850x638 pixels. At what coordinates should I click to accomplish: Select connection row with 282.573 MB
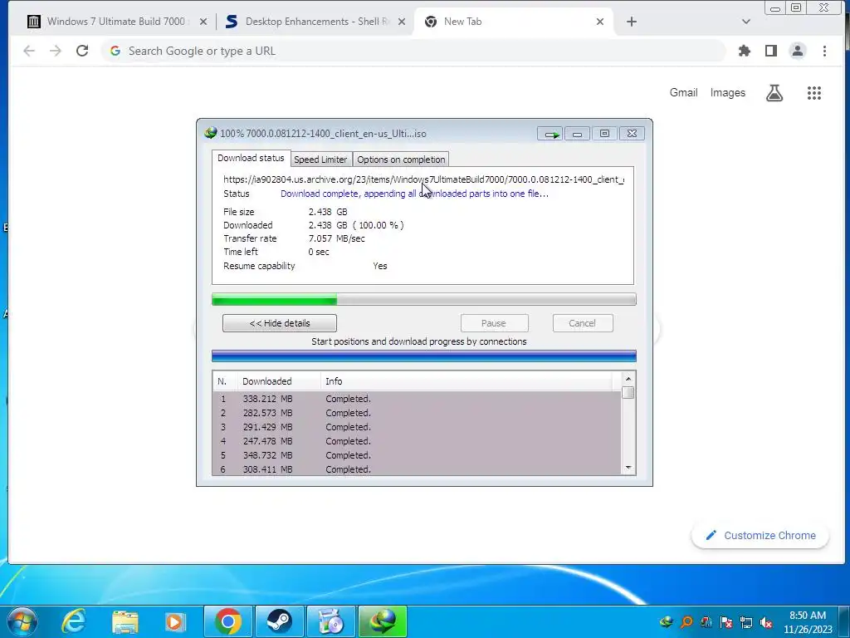click(x=417, y=413)
